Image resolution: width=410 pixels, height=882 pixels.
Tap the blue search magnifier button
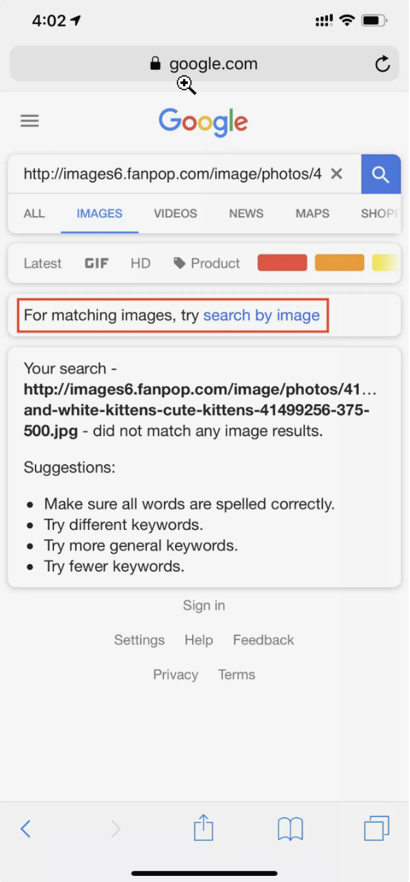click(x=381, y=174)
